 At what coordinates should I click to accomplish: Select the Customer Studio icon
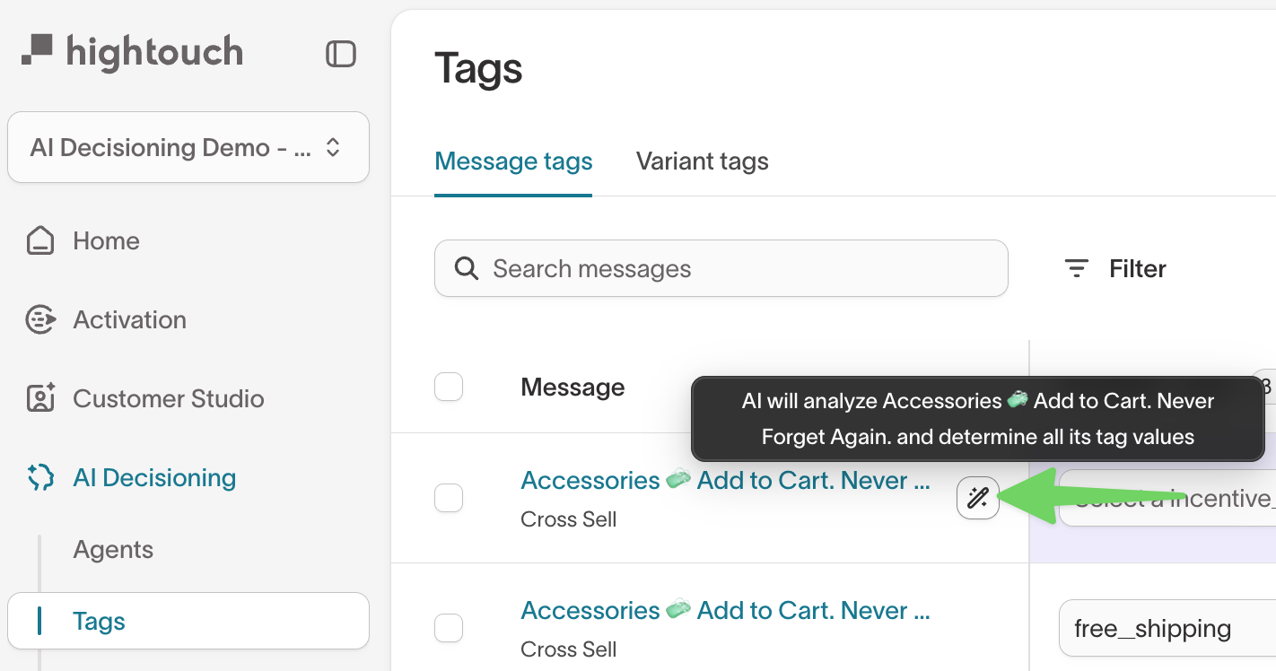(x=40, y=397)
